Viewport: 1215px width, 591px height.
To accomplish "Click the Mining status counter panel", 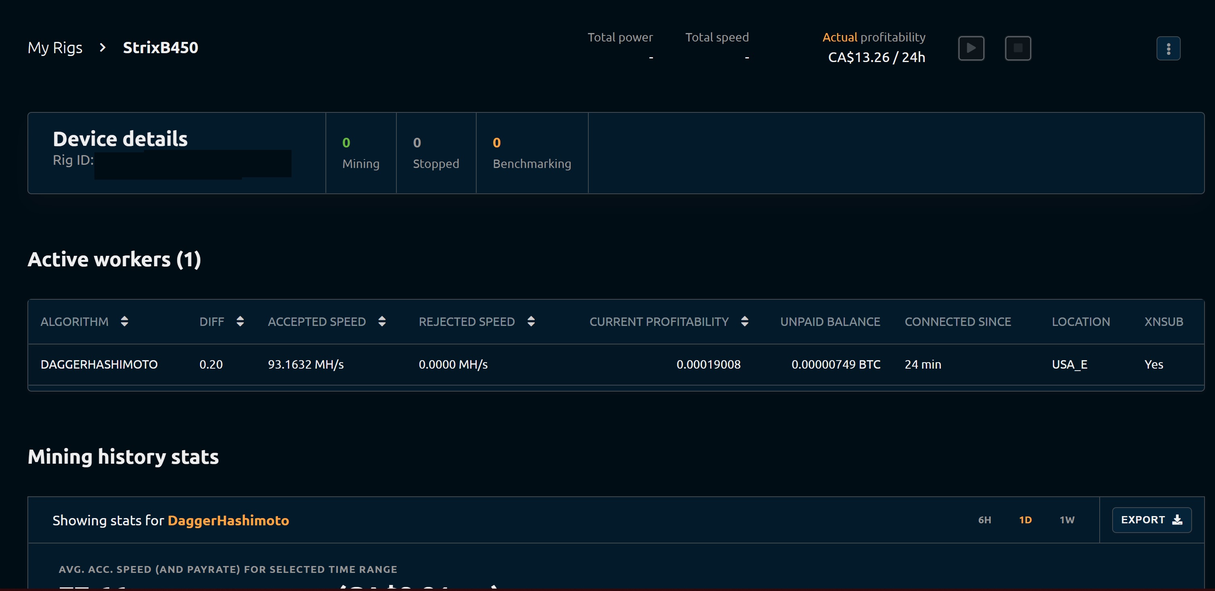I will 361,153.
